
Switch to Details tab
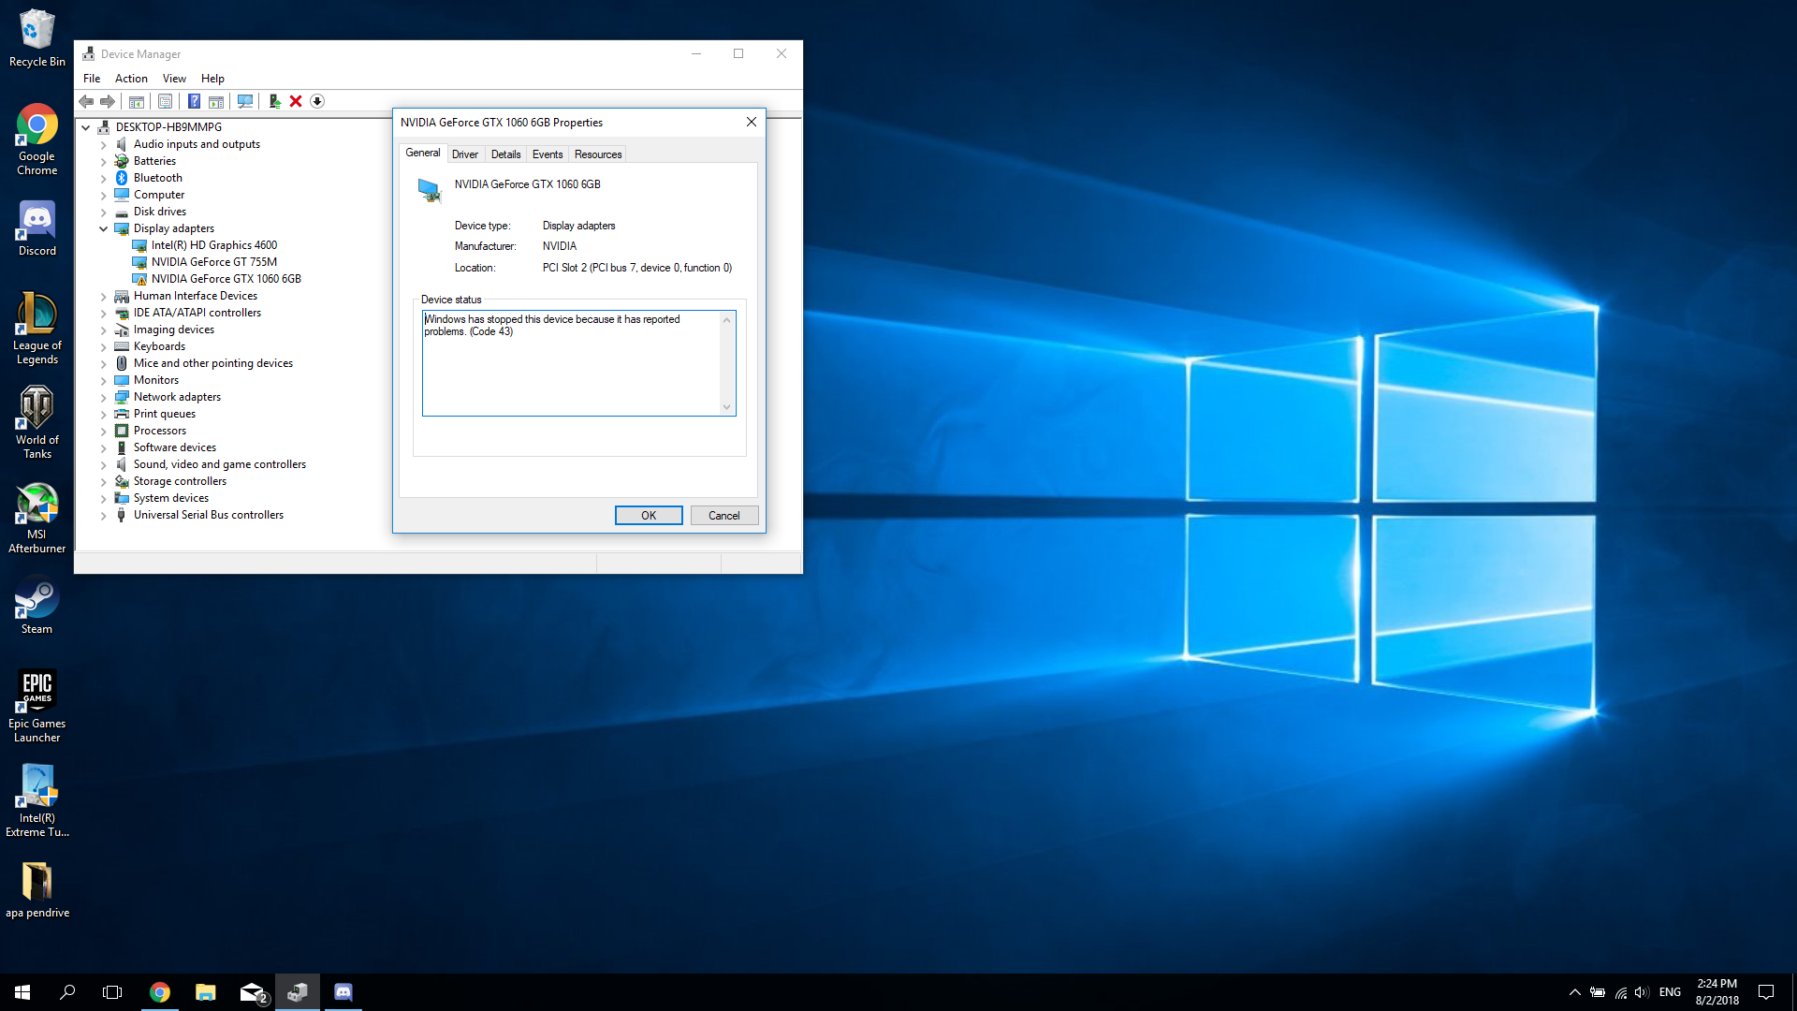[x=505, y=154]
